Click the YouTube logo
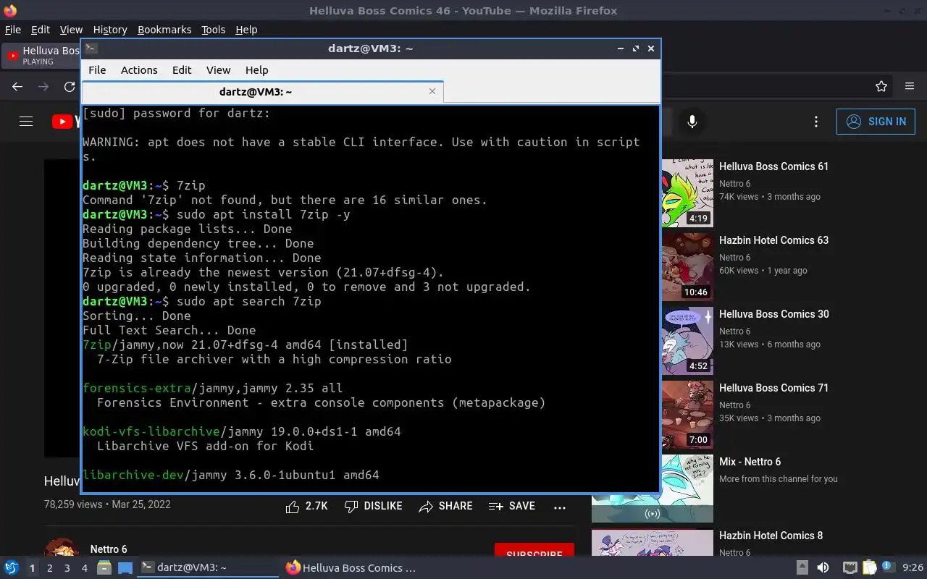The width and height of the screenshot is (927, 579). [x=66, y=122]
